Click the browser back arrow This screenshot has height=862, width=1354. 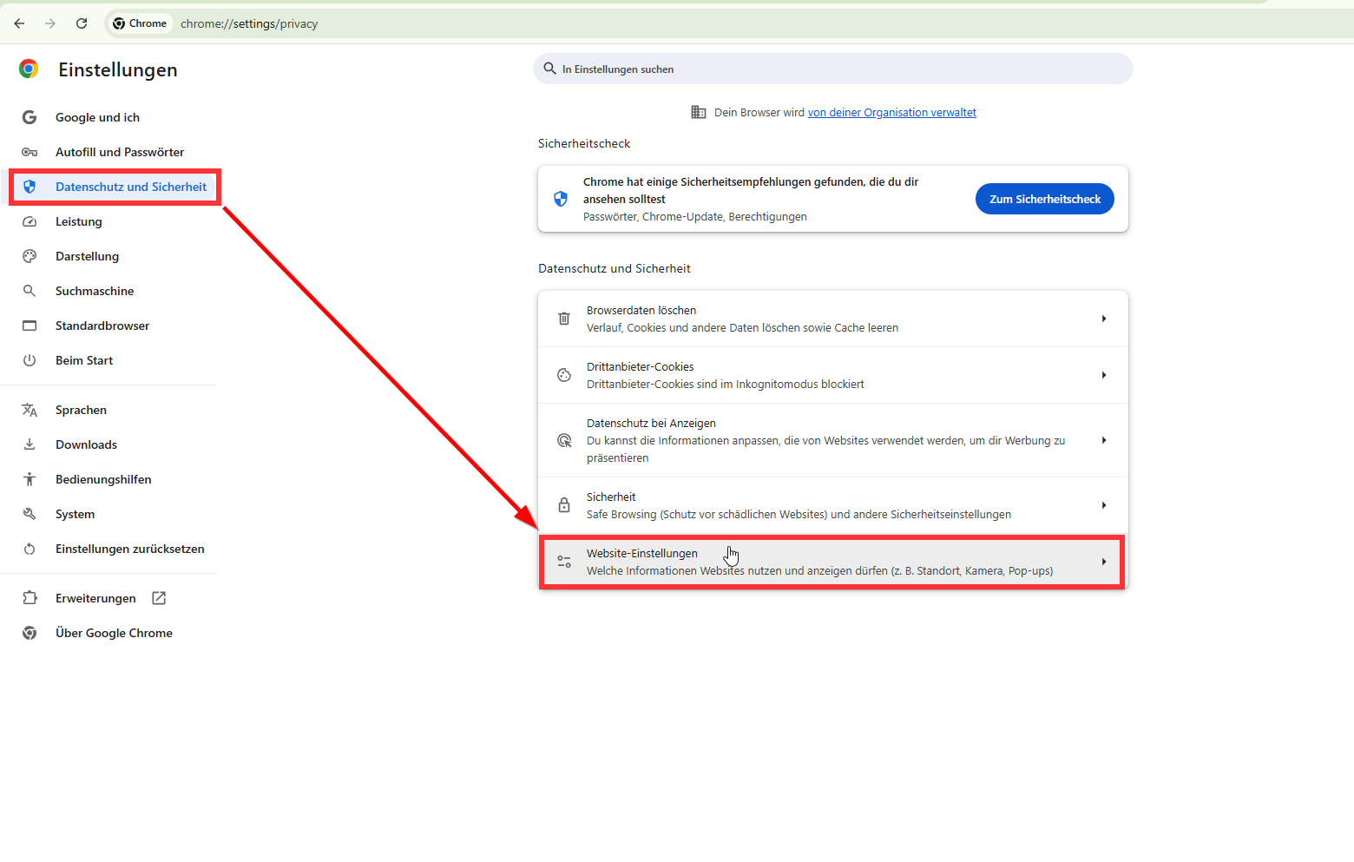click(19, 23)
